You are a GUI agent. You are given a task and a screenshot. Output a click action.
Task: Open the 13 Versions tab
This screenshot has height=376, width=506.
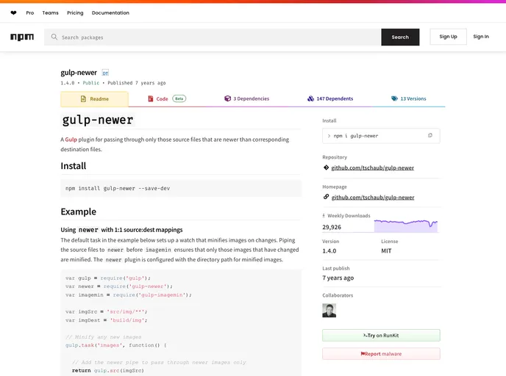point(409,98)
